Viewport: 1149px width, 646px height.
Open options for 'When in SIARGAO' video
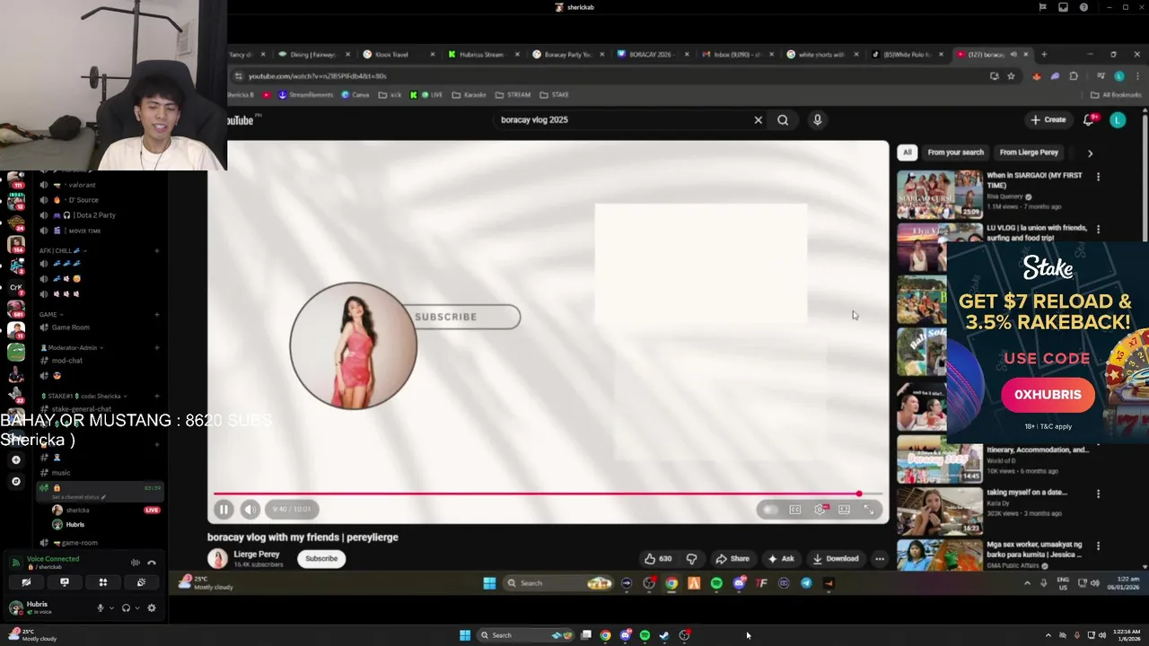point(1098,177)
